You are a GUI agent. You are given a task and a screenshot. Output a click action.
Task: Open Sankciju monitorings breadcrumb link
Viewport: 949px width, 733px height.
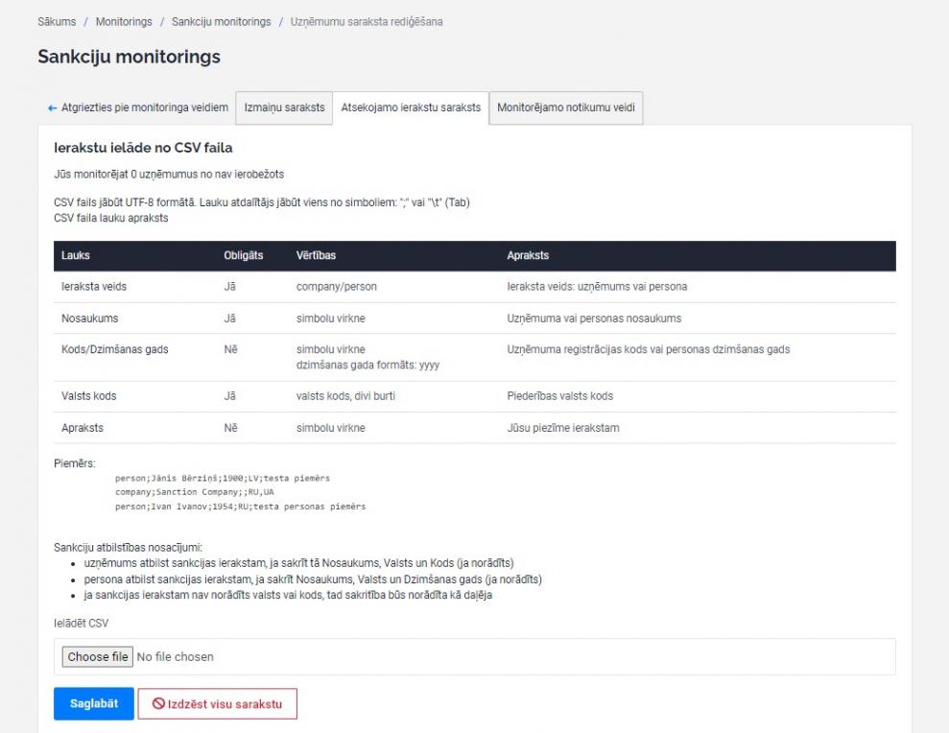[x=221, y=22]
